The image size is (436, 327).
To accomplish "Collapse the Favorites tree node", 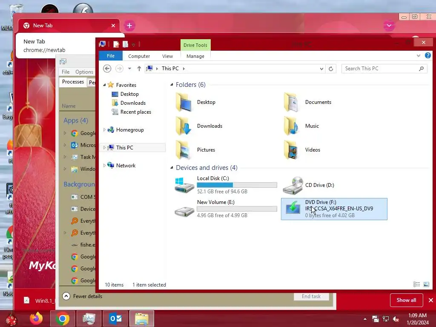I will pyautogui.click(x=104, y=85).
